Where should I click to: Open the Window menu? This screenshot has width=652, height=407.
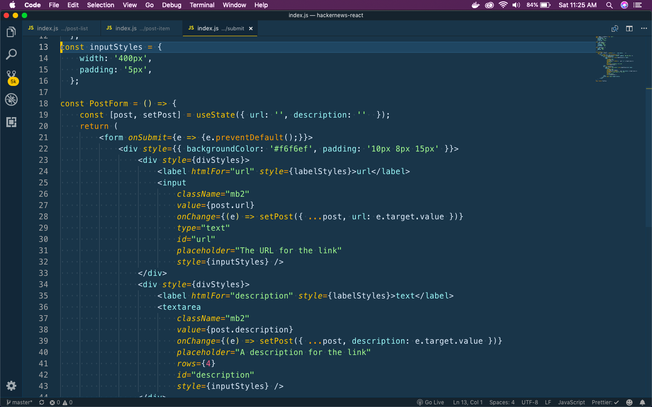click(x=234, y=5)
